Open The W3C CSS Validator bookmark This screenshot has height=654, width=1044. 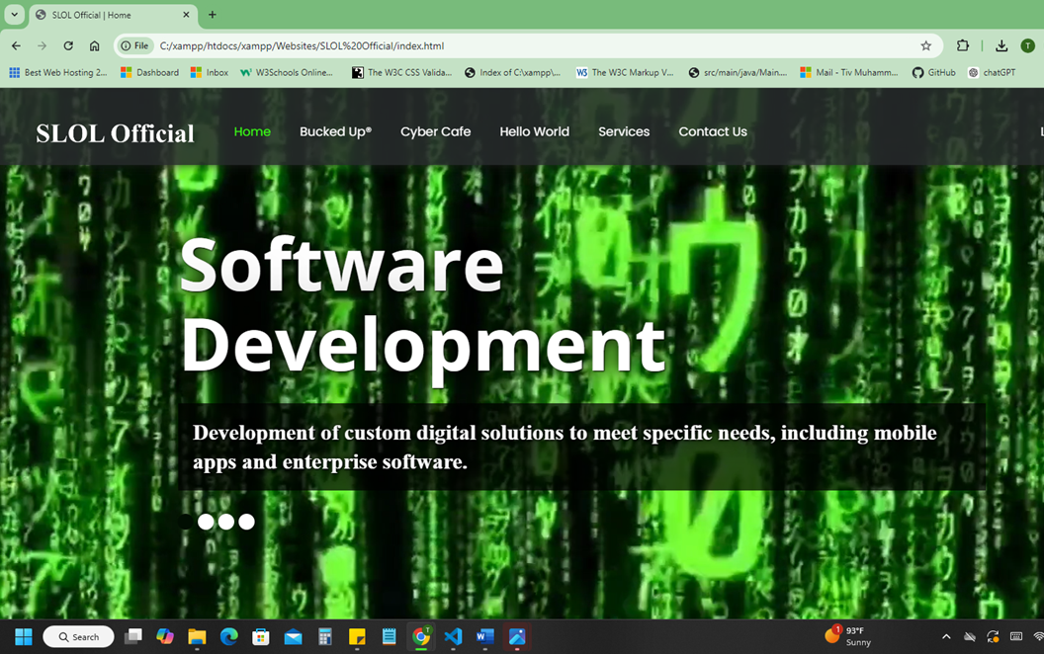(x=401, y=72)
